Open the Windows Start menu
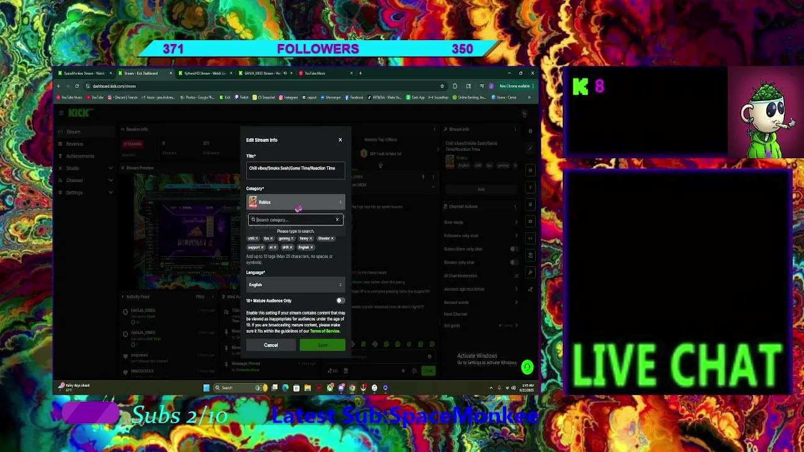The width and height of the screenshot is (804, 452). (x=206, y=388)
